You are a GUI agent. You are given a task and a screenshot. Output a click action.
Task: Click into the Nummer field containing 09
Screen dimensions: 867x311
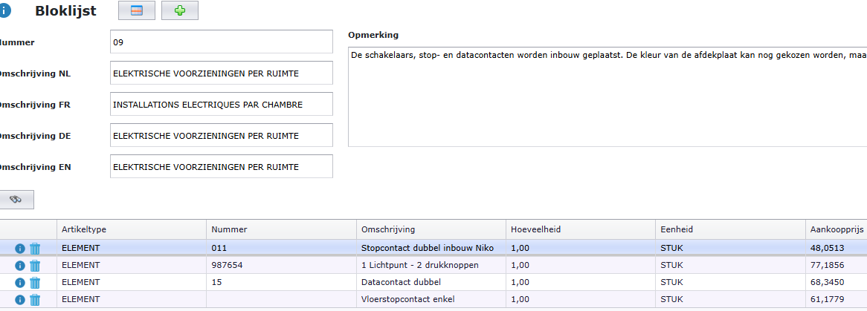221,42
